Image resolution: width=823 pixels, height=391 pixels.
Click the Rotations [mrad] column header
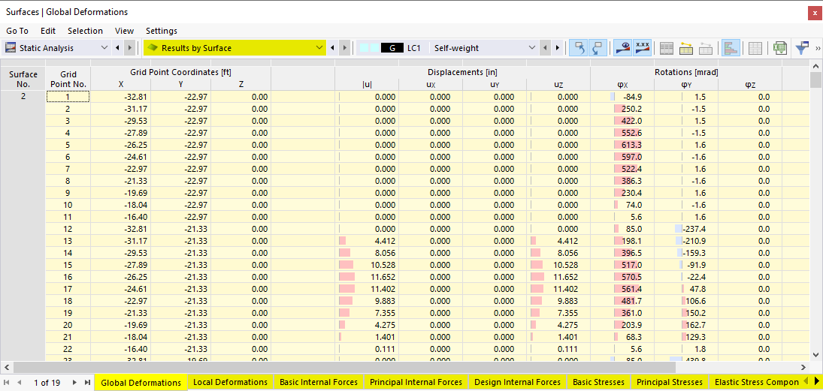click(x=686, y=72)
